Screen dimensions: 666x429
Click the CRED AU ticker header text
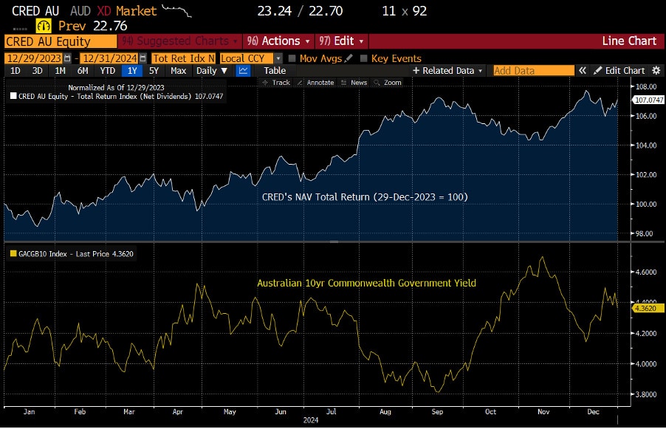35,10
